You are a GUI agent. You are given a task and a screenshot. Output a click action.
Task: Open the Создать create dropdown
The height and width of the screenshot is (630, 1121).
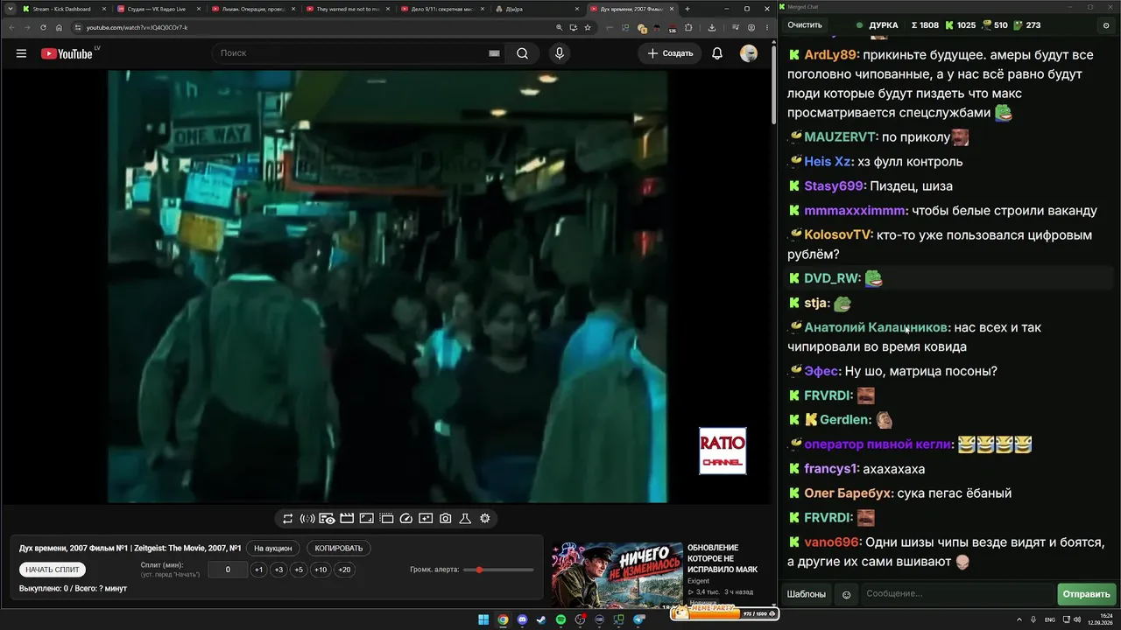(670, 53)
